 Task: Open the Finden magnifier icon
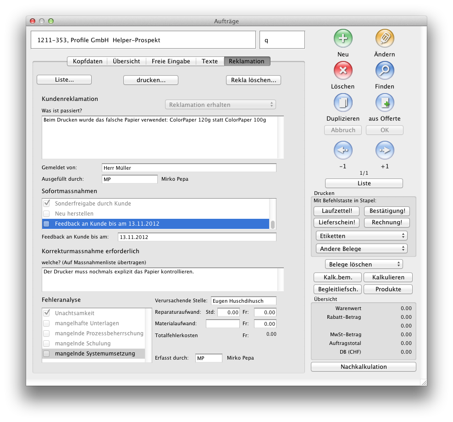point(384,71)
